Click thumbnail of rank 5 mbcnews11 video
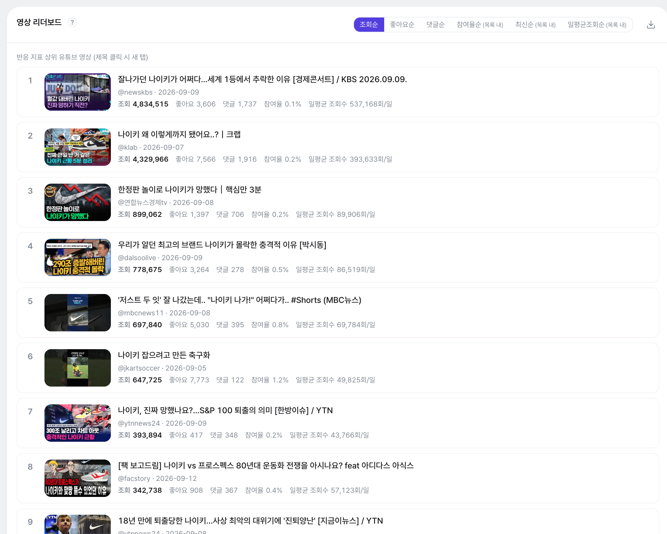This screenshot has width=667, height=534. (78, 313)
